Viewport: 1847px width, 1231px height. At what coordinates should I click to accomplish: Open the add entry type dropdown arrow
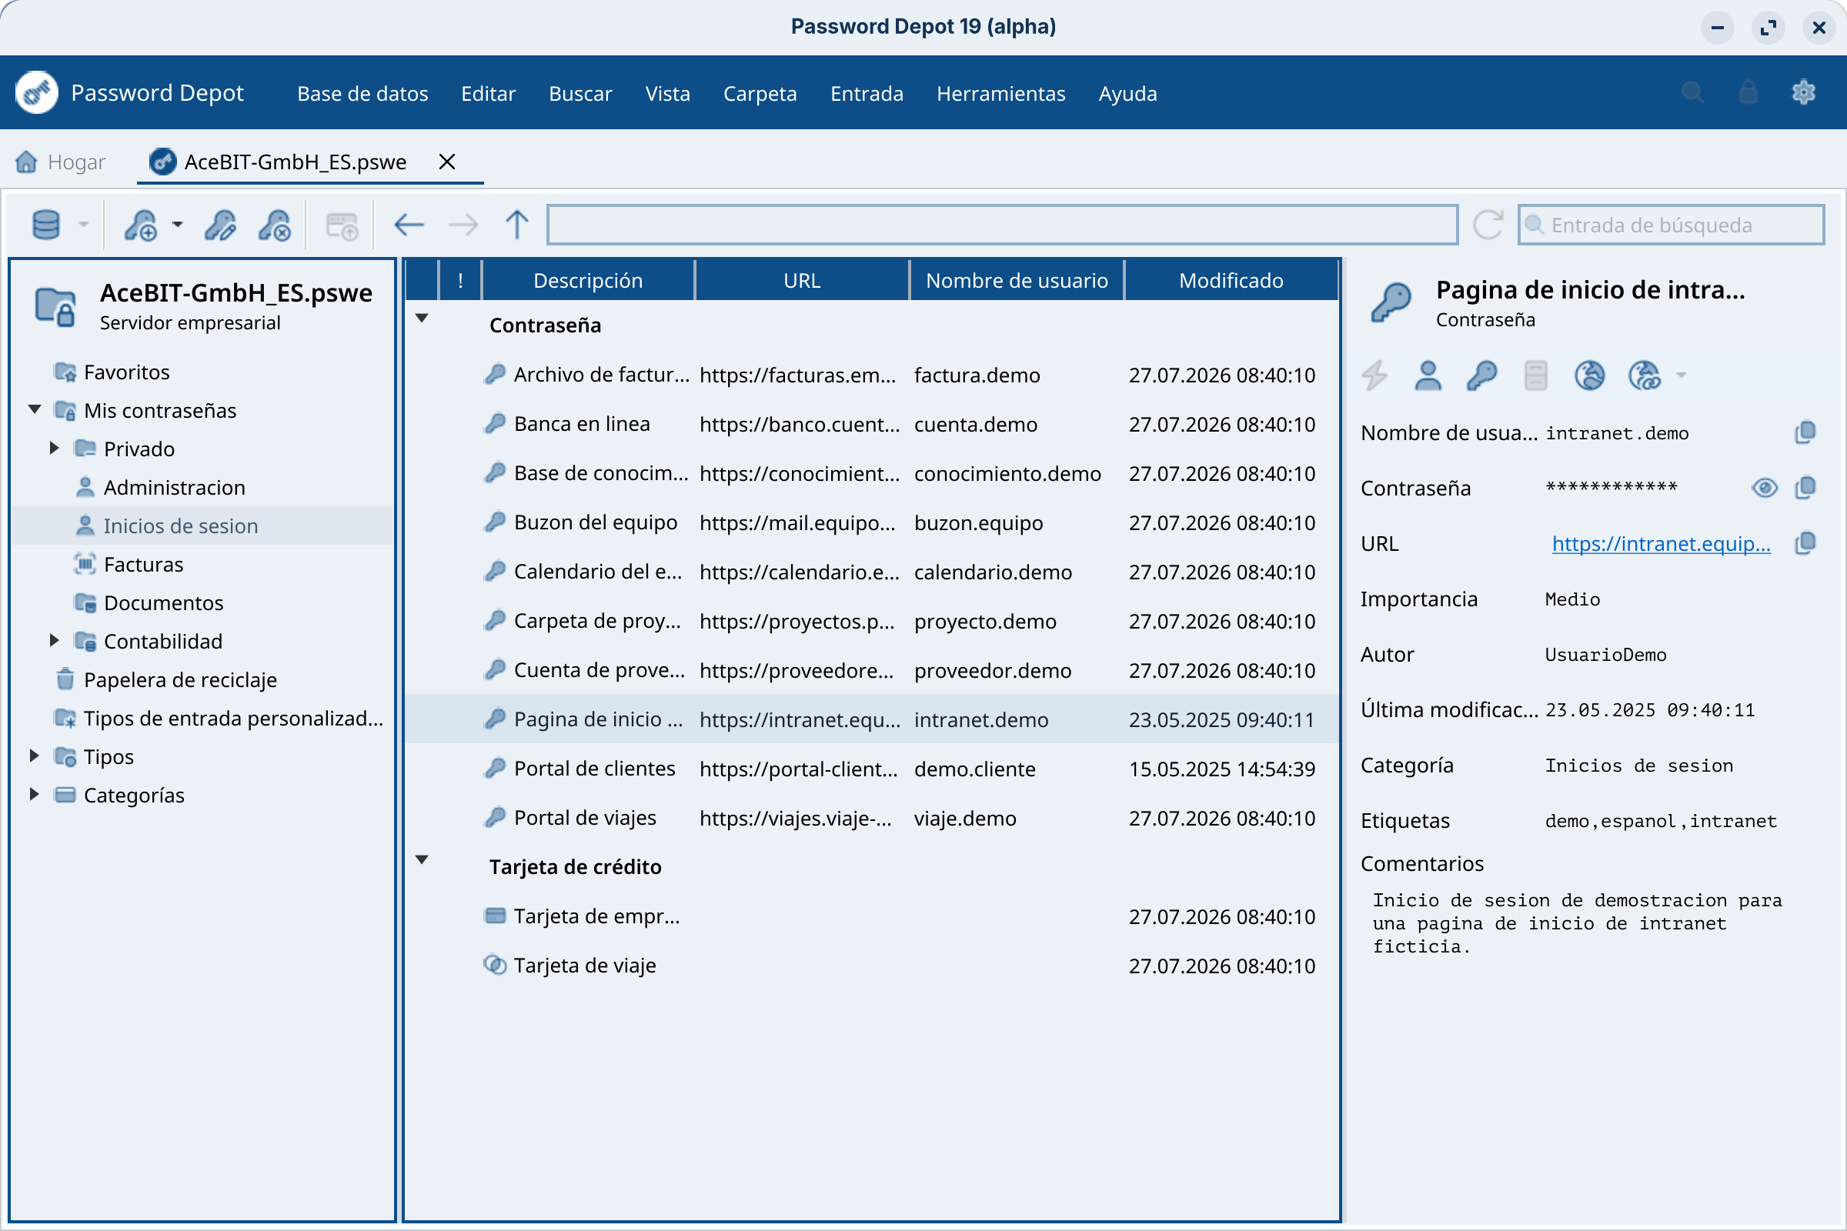178,225
